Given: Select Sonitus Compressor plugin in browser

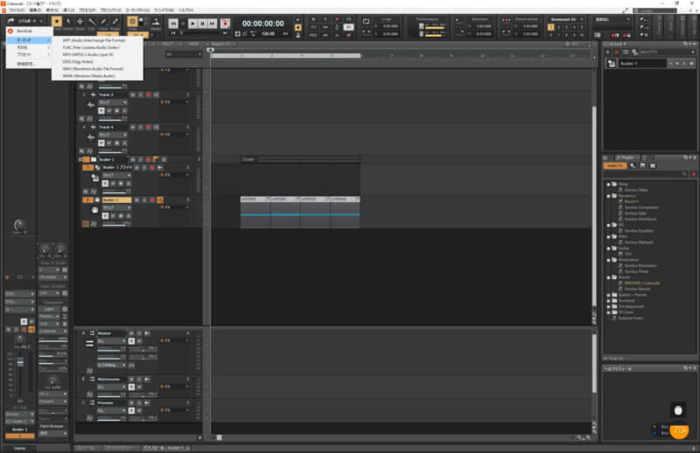Looking at the screenshot, I should [x=640, y=207].
